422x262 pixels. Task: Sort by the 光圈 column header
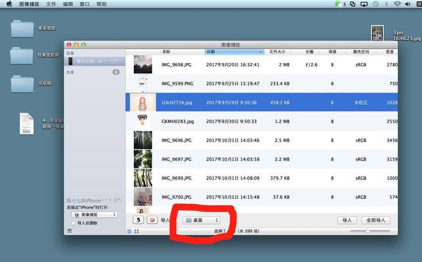tap(310, 52)
